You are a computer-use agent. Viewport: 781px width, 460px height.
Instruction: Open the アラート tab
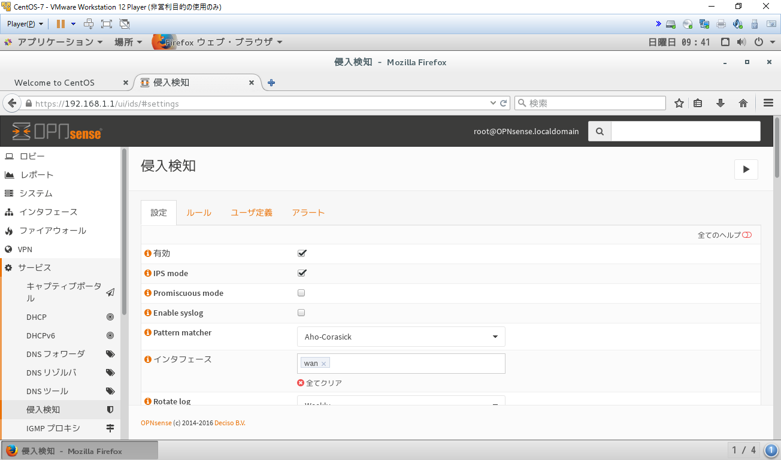tap(308, 212)
